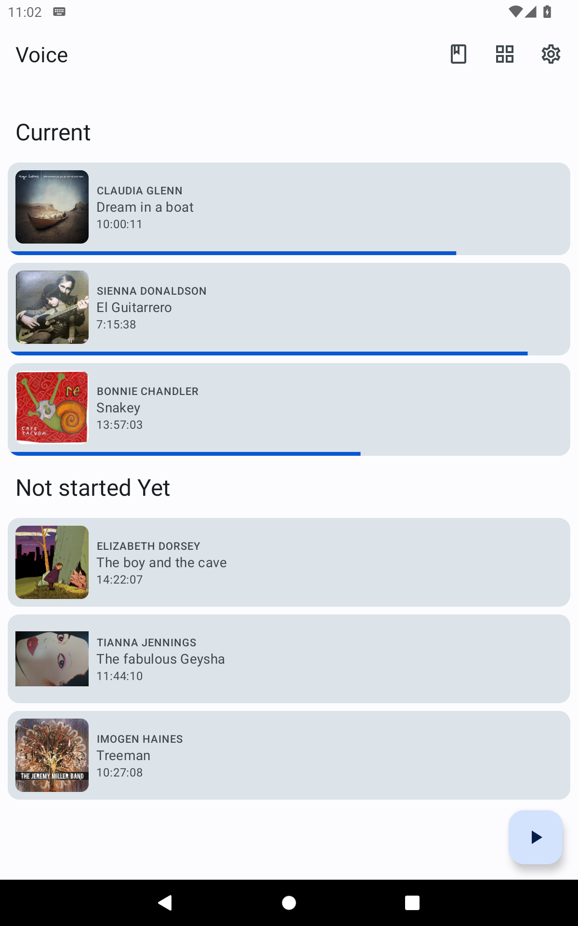This screenshot has width=578, height=926.
Task: Select the Snakey snail cover image
Action: tap(52, 408)
